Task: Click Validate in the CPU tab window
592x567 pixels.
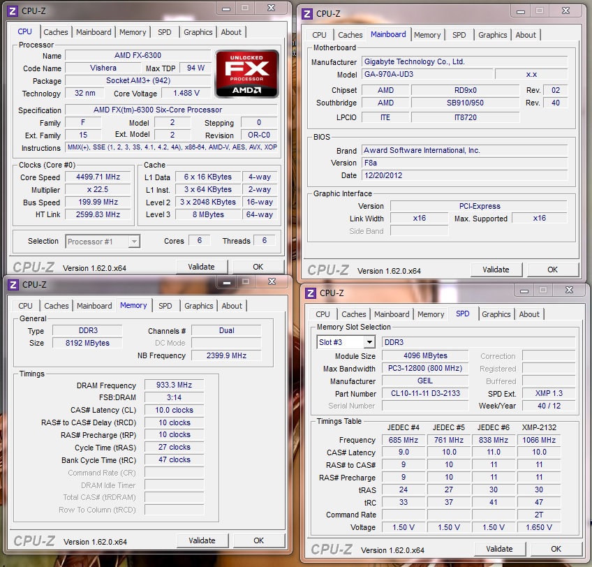Action: point(202,267)
